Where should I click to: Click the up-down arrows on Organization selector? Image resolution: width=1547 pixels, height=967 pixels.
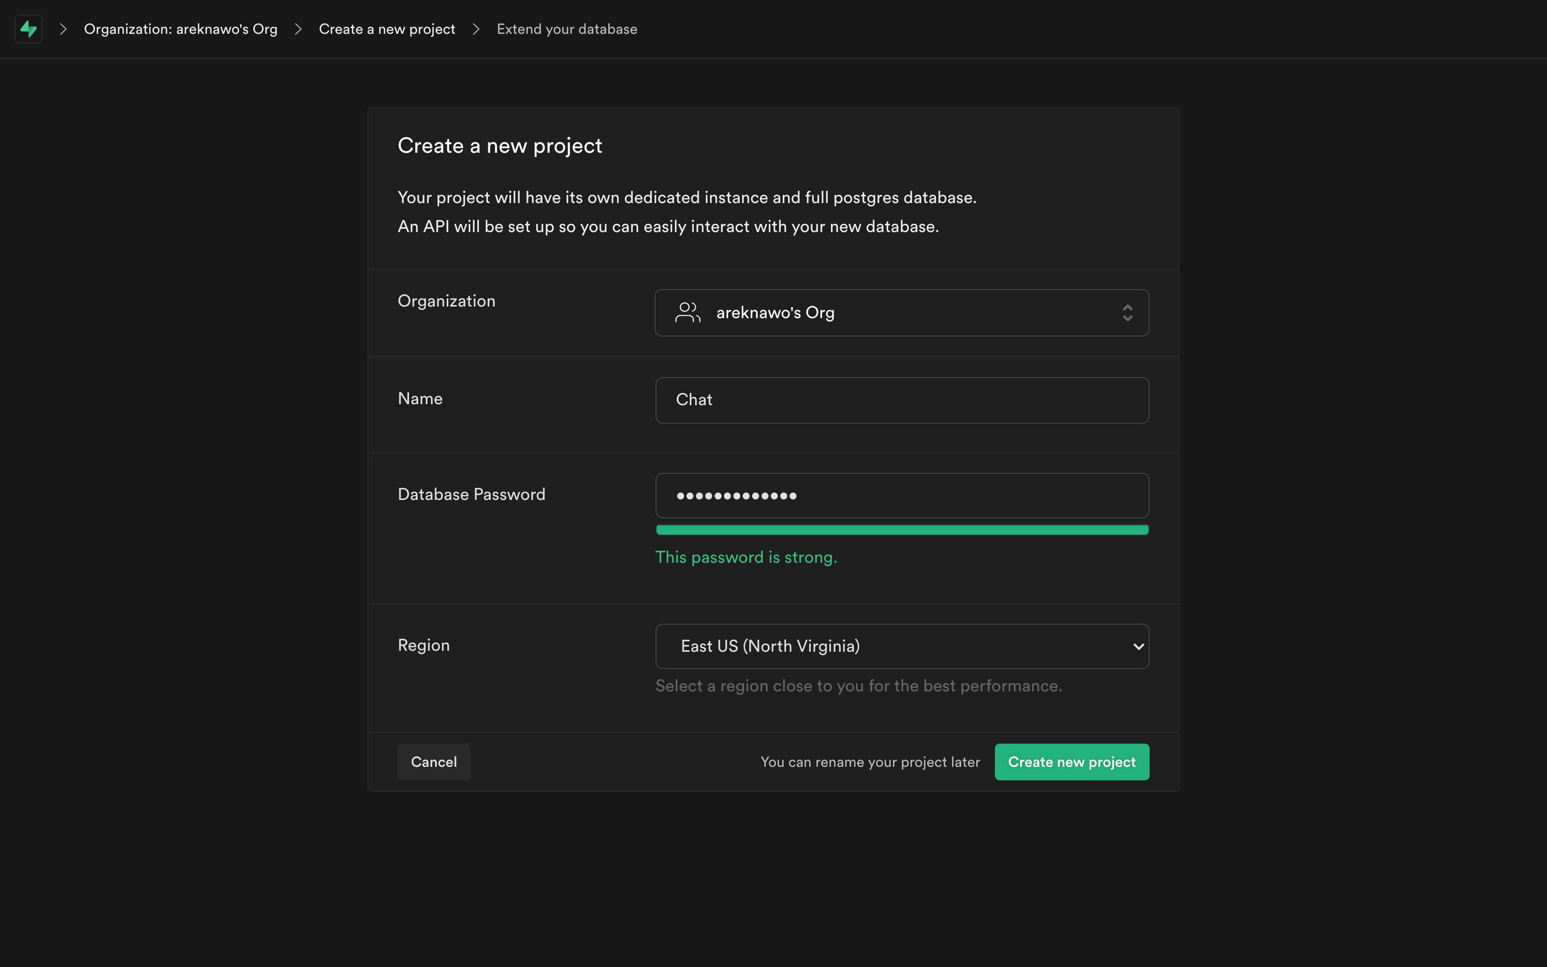[1127, 313]
